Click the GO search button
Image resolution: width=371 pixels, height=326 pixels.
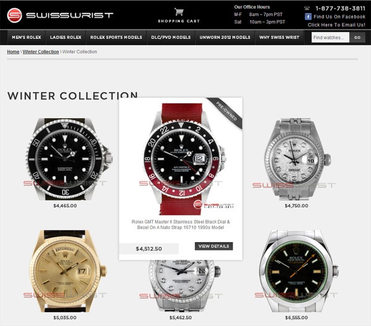[357, 38]
